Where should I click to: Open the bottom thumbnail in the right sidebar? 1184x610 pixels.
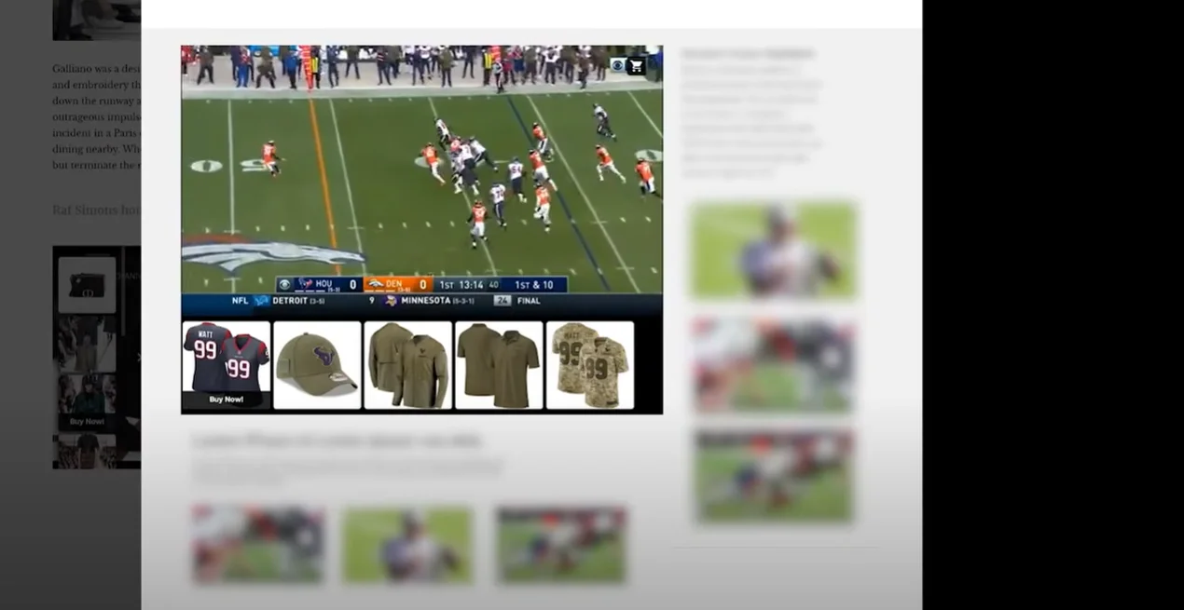[x=773, y=476]
